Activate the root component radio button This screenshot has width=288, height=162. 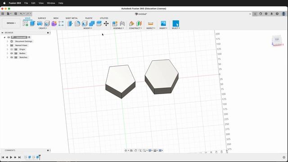click(x=29, y=37)
